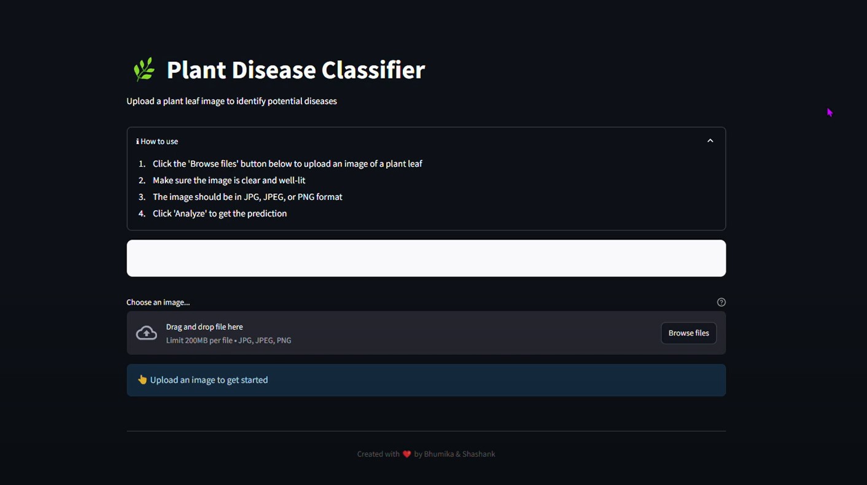Click the help question mark icon
This screenshot has height=485, width=867.
click(721, 302)
